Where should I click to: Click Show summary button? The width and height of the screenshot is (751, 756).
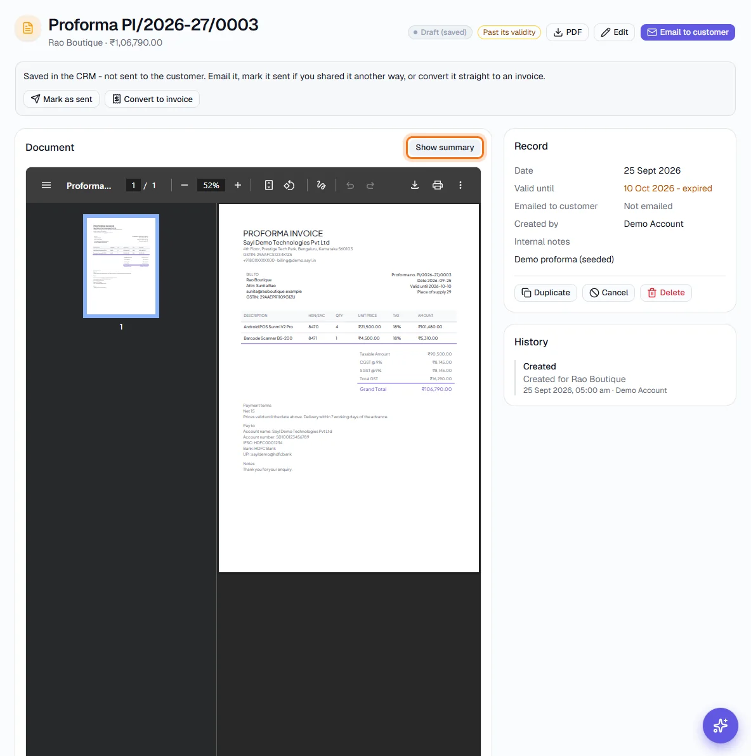click(x=445, y=148)
